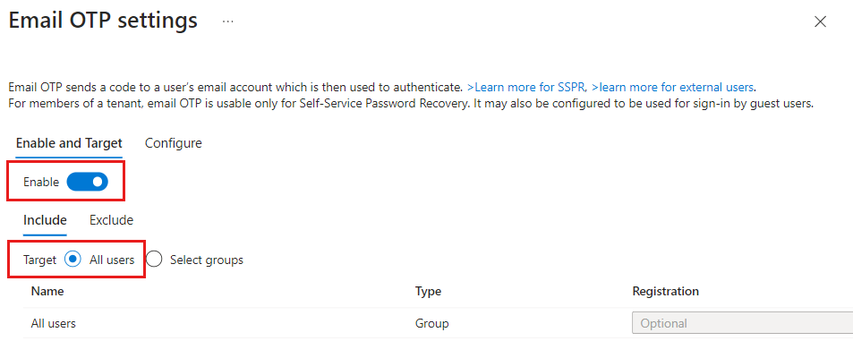853x358 pixels.
Task: Follow the learn more for external users link
Action: tap(673, 87)
